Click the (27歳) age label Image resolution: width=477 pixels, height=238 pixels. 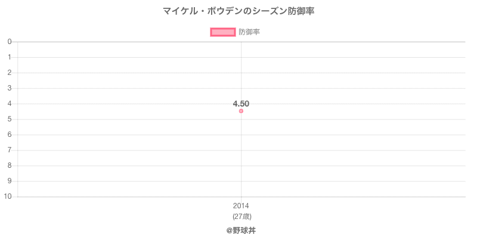241,216
